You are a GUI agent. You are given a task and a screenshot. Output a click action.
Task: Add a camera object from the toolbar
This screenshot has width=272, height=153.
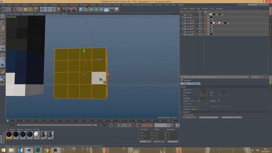111,9
